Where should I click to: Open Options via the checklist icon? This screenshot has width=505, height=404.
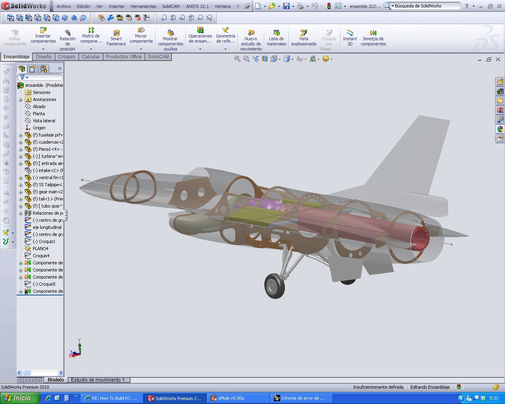click(x=338, y=6)
